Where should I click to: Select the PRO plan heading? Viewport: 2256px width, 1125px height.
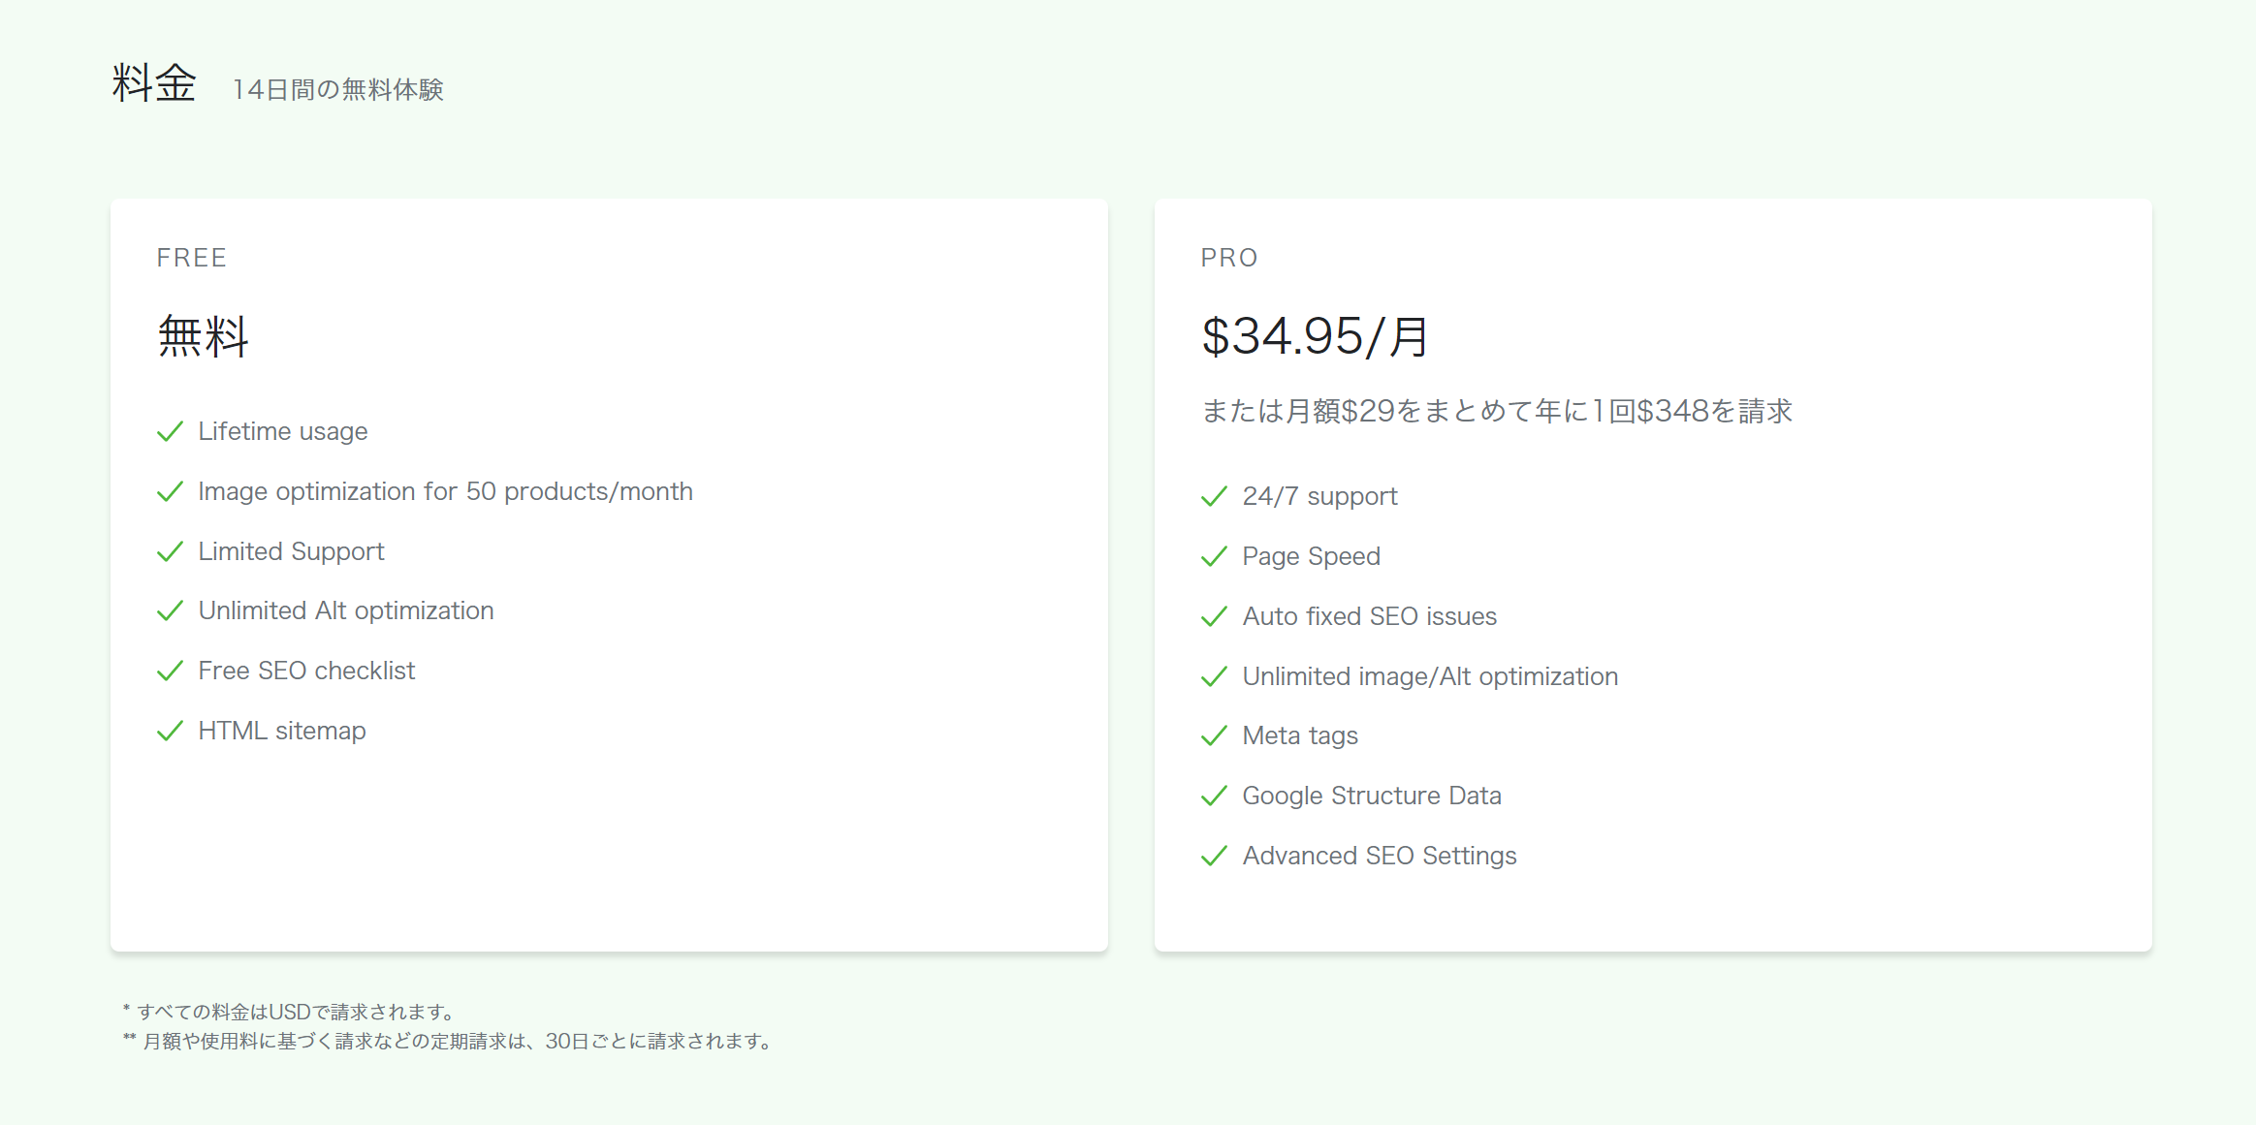(x=1229, y=258)
